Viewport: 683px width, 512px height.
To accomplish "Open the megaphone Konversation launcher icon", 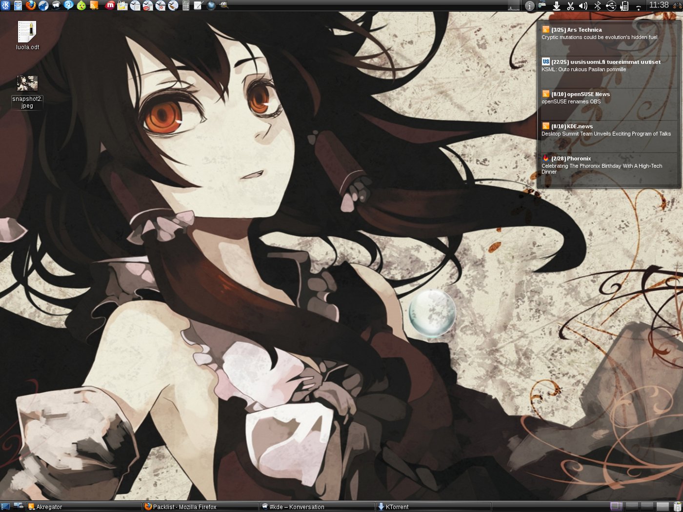I will [x=56, y=5].
